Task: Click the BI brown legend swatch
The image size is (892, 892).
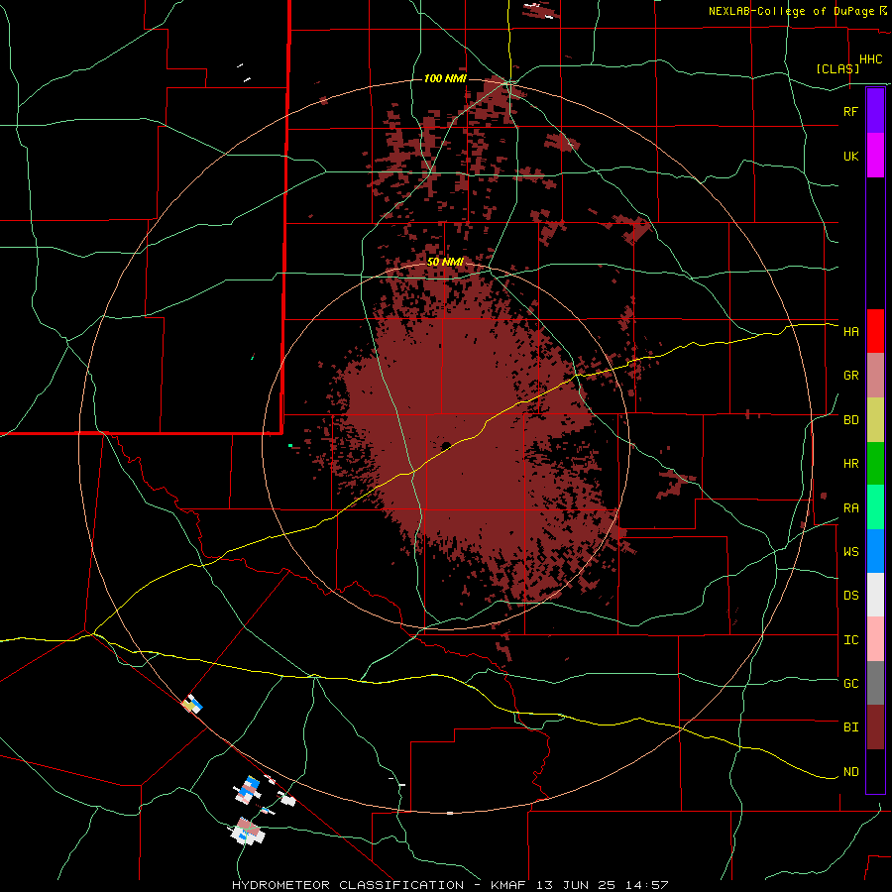Action: tap(875, 727)
